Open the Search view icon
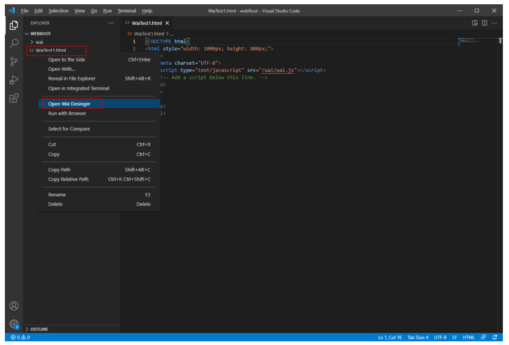509x345 pixels. (13, 43)
